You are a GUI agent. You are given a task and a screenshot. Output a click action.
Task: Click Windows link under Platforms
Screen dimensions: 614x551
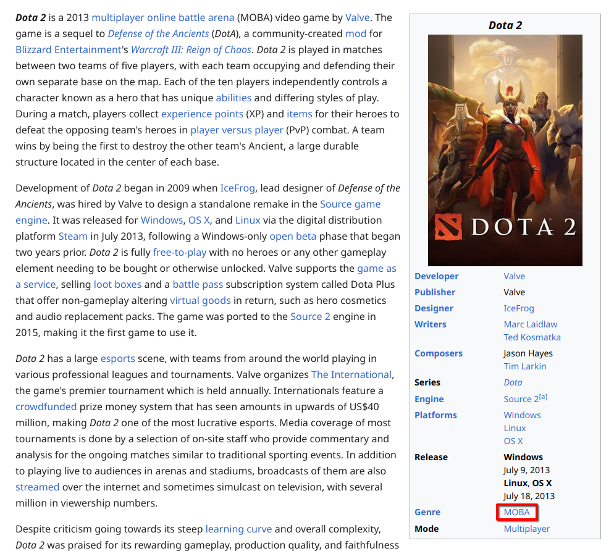pos(522,415)
